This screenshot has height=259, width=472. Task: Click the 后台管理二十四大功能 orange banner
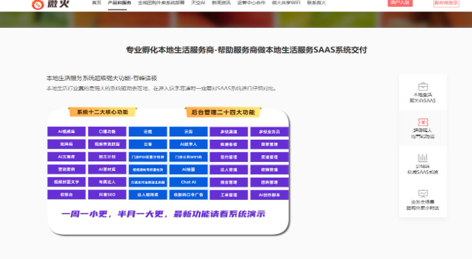point(223,112)
